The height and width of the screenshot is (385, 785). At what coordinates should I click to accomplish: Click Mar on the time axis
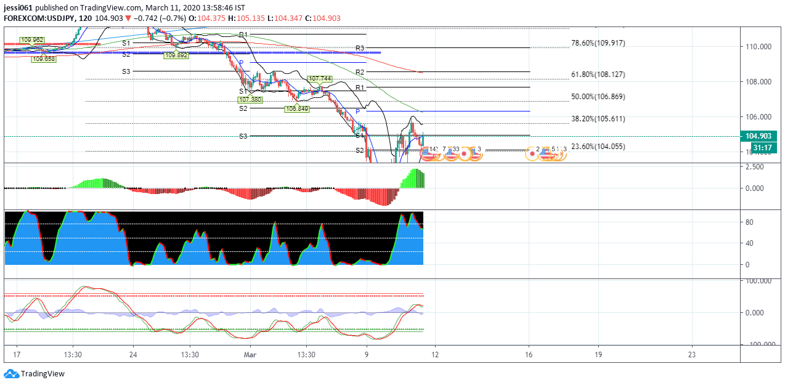tap(250, 355)
